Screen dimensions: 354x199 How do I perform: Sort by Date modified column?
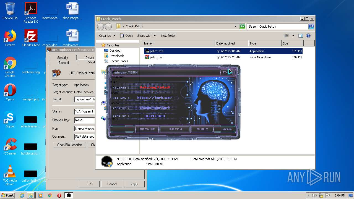click(231, 43)
